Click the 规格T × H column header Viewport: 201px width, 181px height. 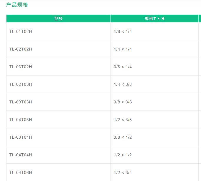(x=155, y=19)
